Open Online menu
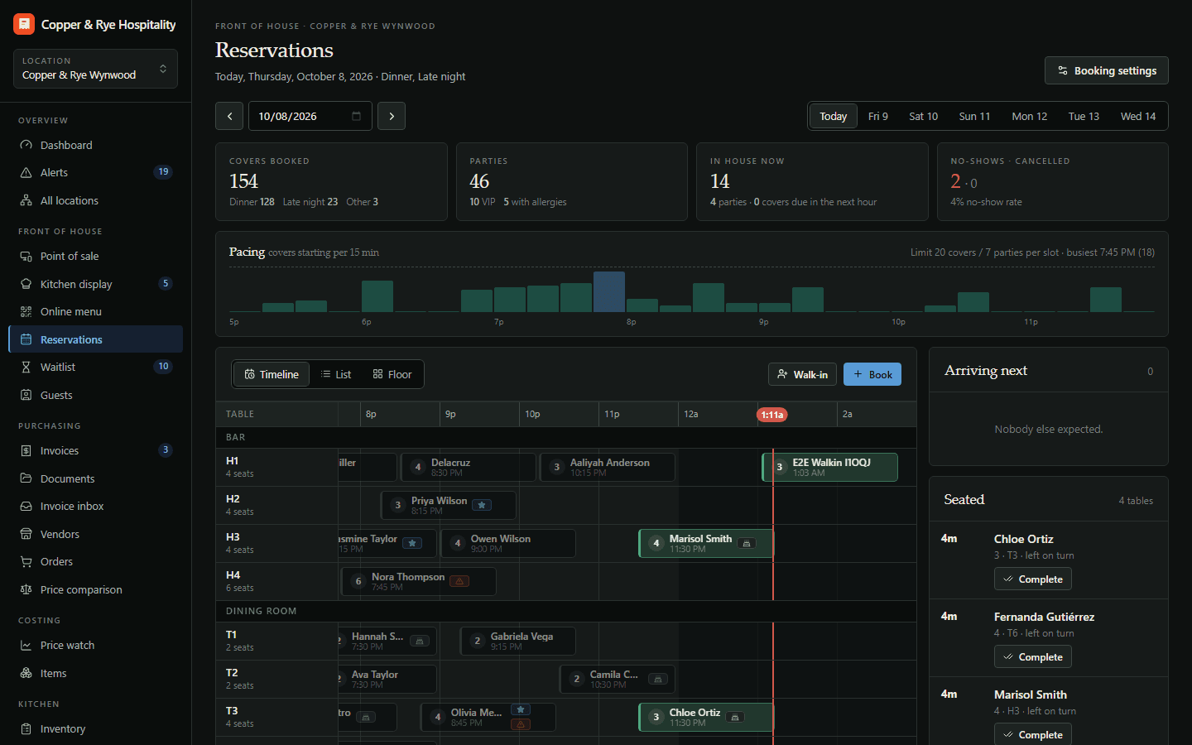The height and width of the screenshot is (745, 1192). [95, 311]
